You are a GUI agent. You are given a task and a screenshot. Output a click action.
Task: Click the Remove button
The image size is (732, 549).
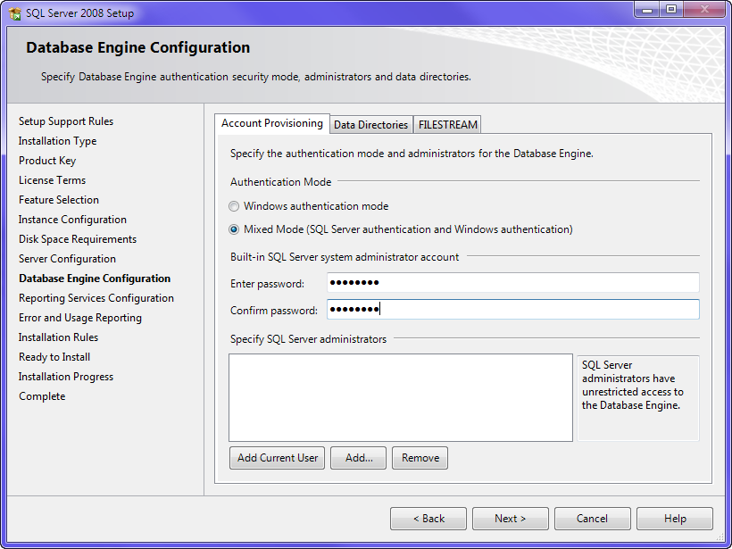click(420, 458)
